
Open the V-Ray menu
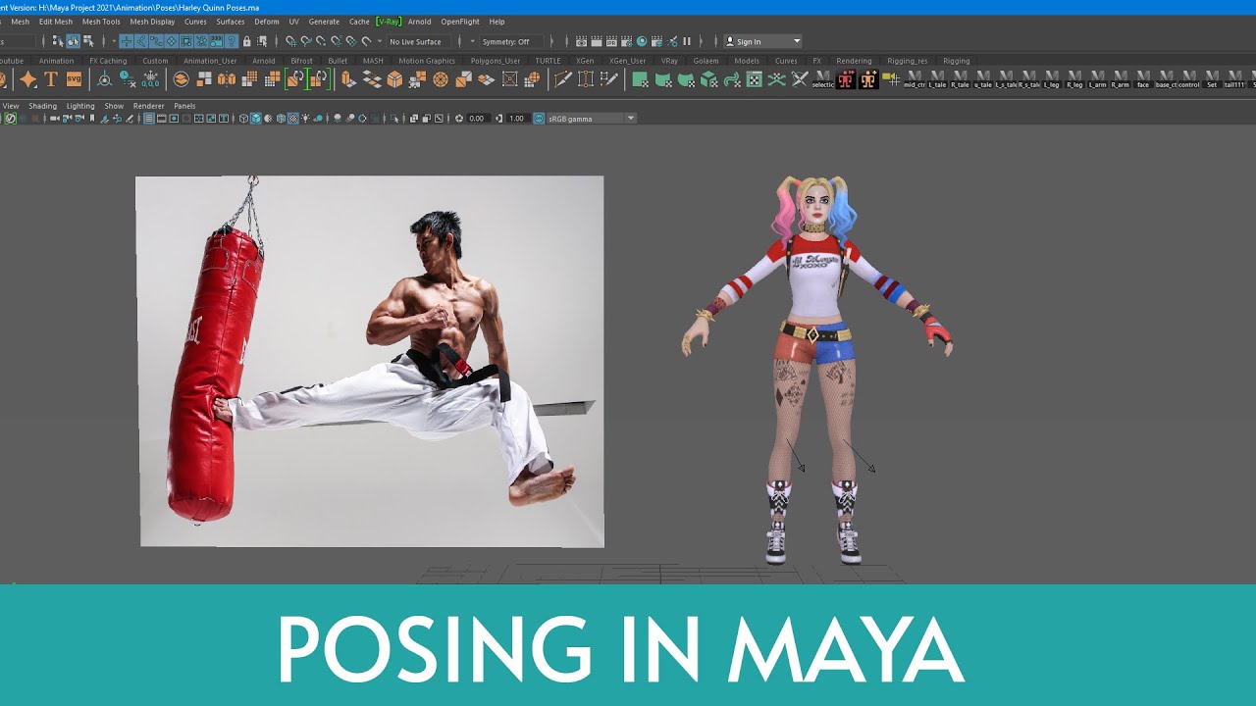coord(389,22)
